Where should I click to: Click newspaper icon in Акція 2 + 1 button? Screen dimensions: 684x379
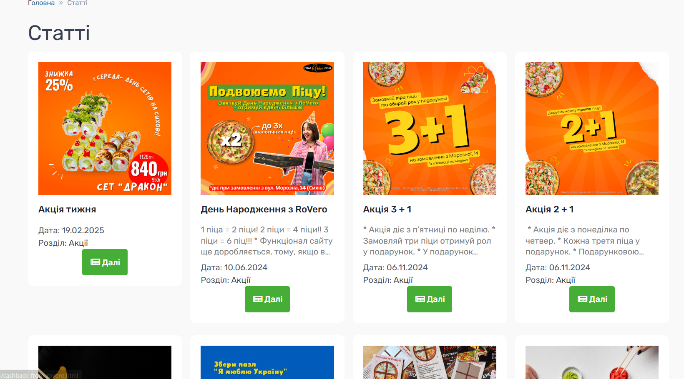[x=582, y=299]
